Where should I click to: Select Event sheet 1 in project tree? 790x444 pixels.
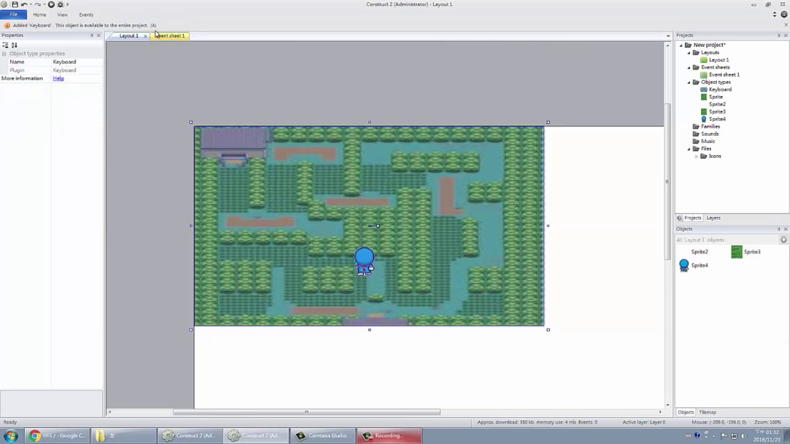724,75
